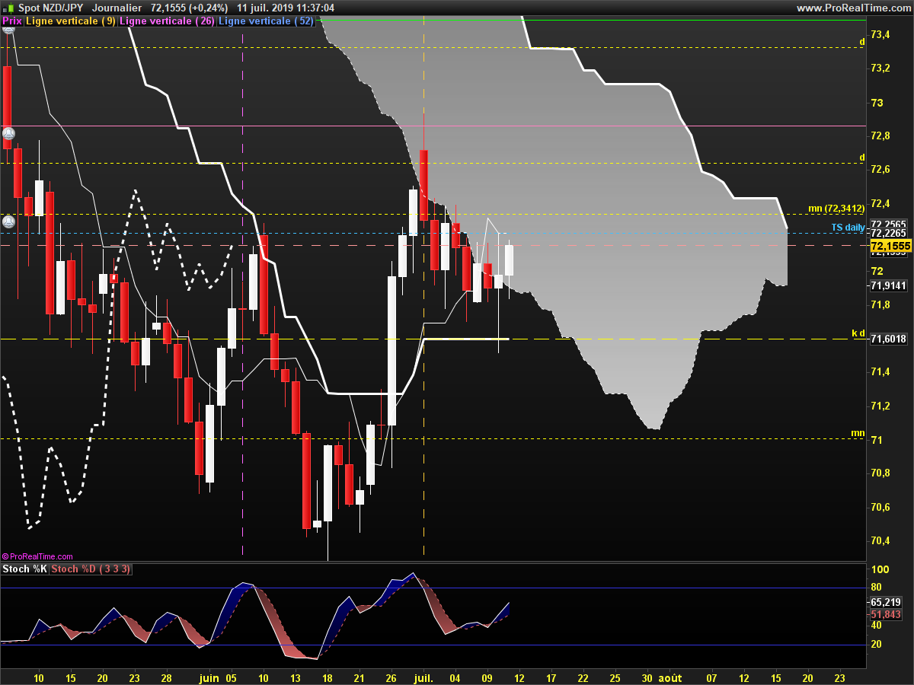Click the candlestick icon beside Spot NZD/JPY
914x685 pixels.
pyautogui.click(x=8, y=8)
